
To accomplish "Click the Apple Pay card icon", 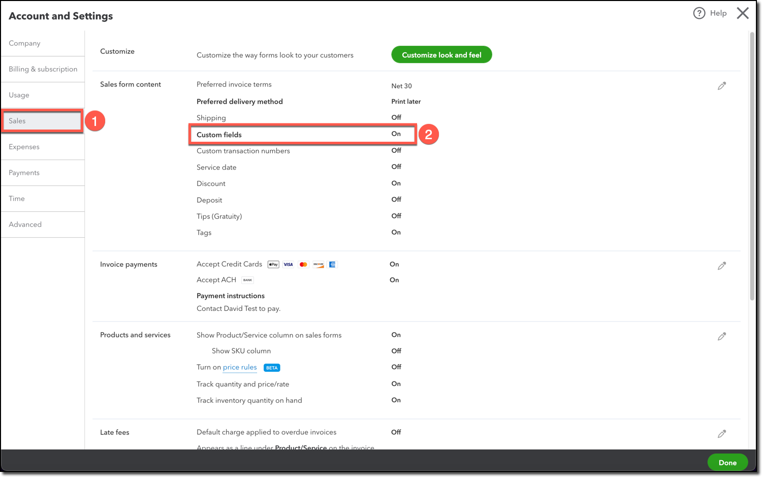I will (x=273, y=264).
